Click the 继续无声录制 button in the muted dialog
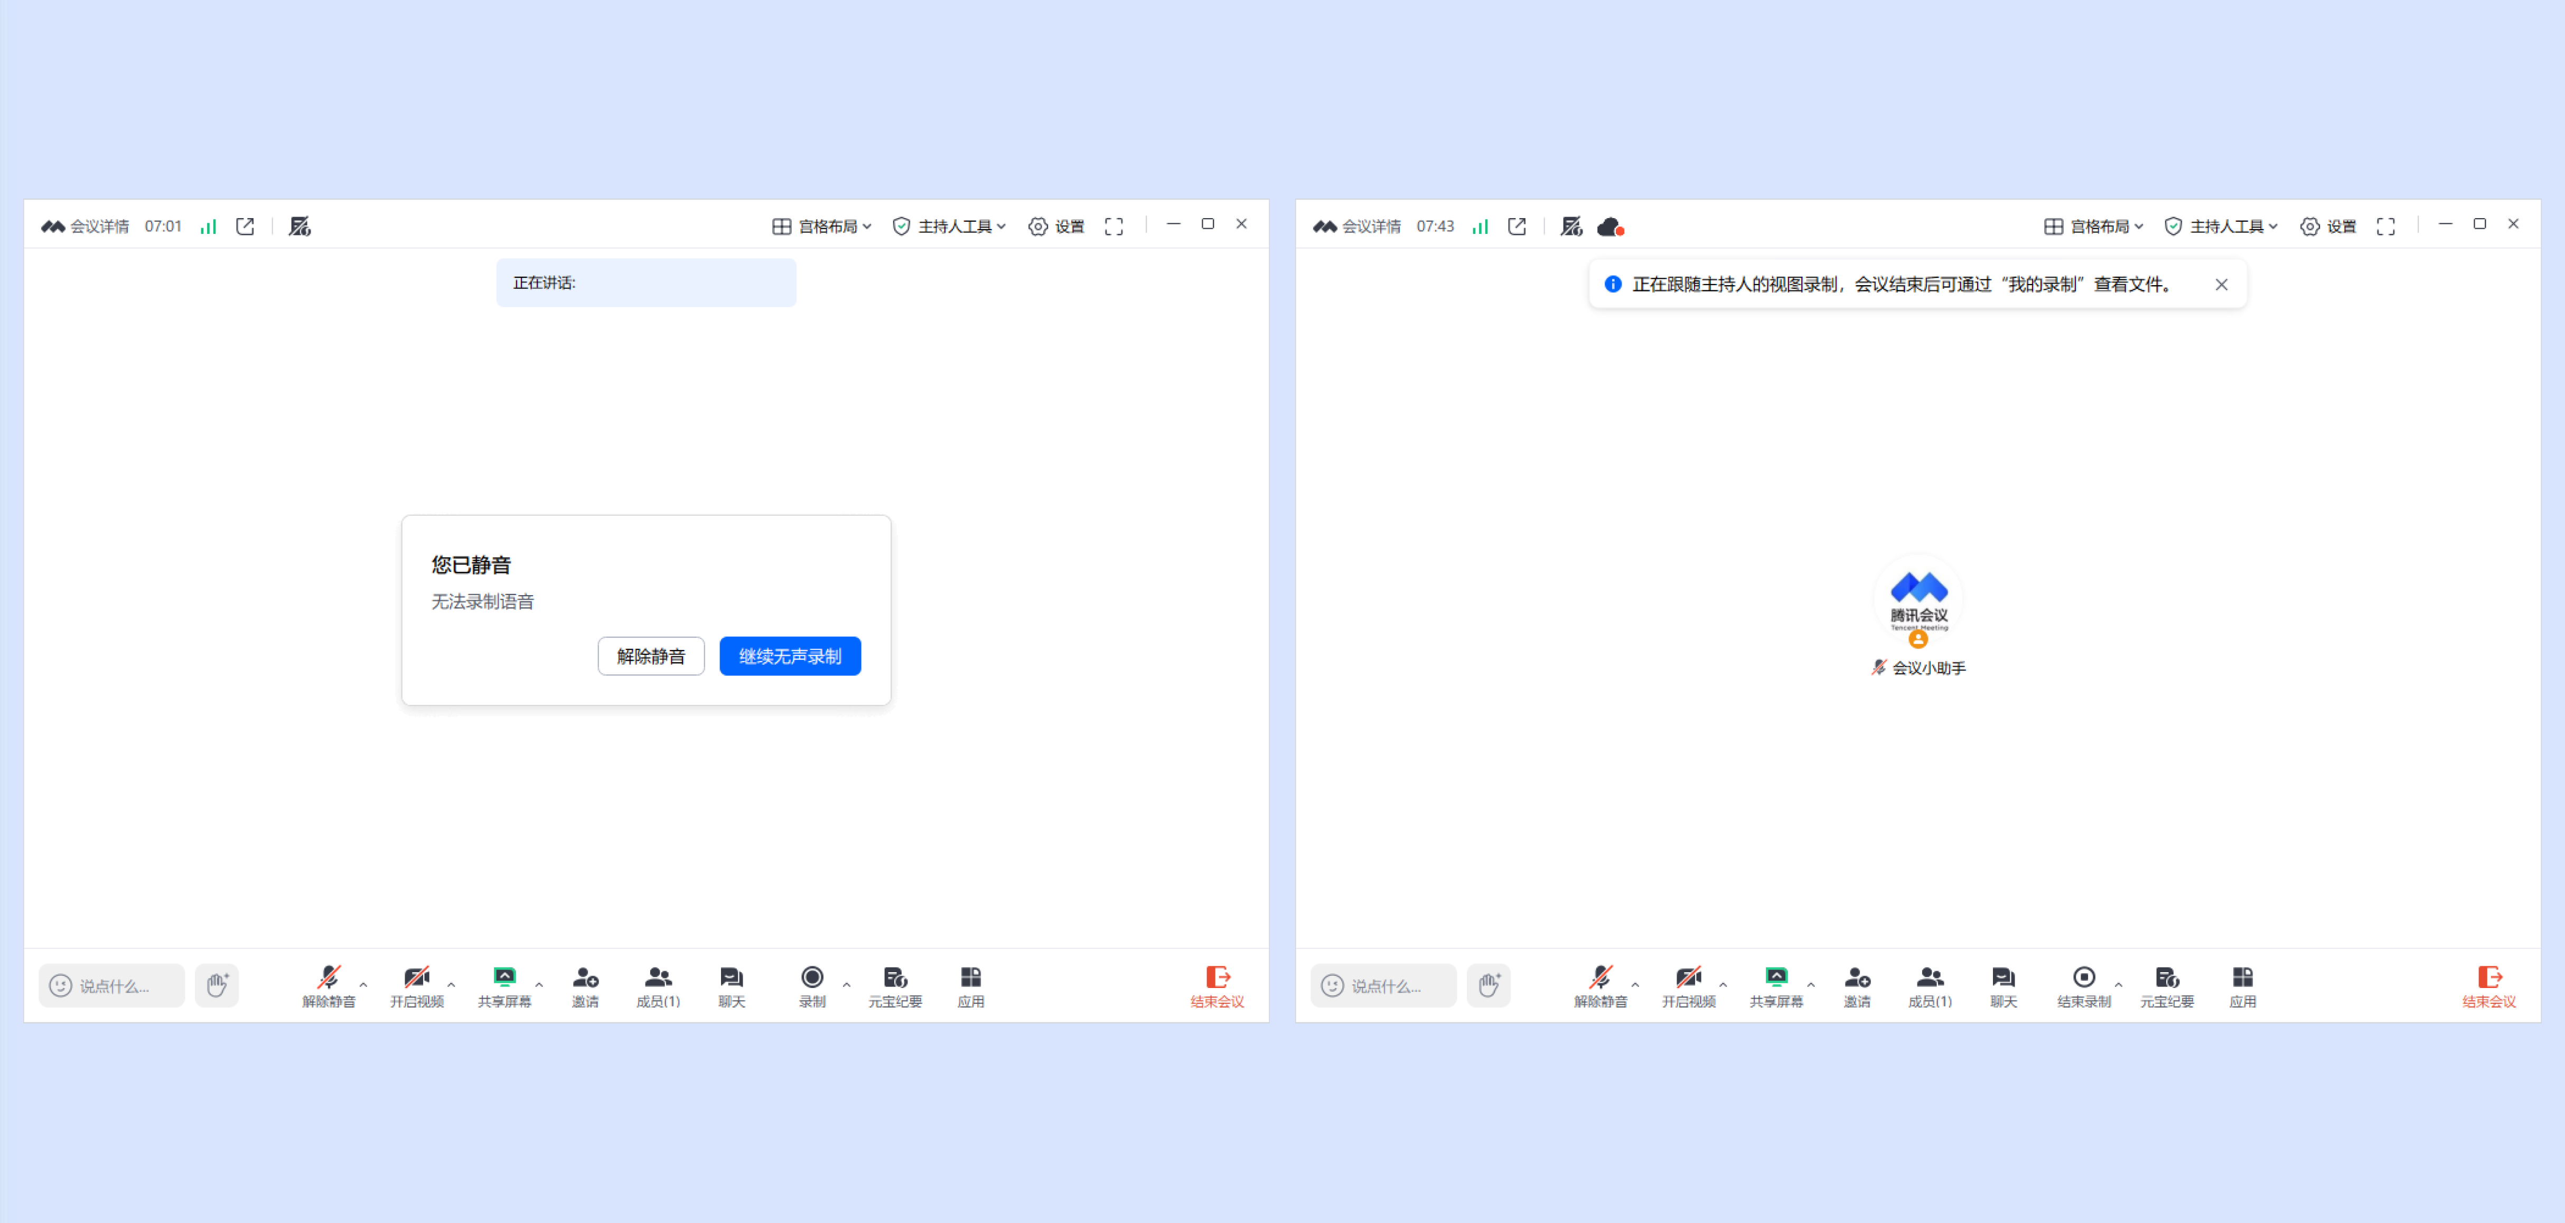Image resolution: width=2565 pixels, height=1223 pixels. 790,656
